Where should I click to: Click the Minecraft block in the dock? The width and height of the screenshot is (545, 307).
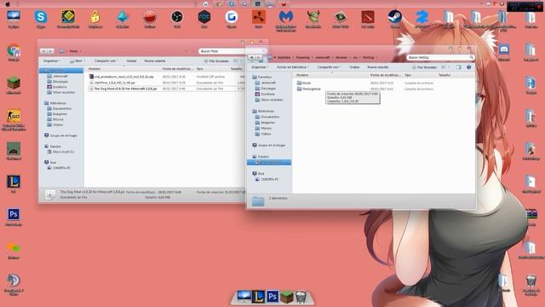tap(287, 297)
